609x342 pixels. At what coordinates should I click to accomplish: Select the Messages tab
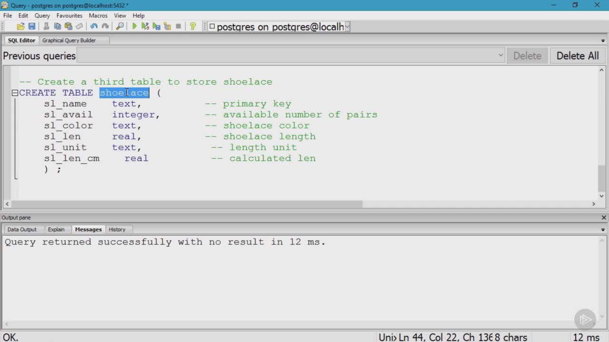point(88,229)
